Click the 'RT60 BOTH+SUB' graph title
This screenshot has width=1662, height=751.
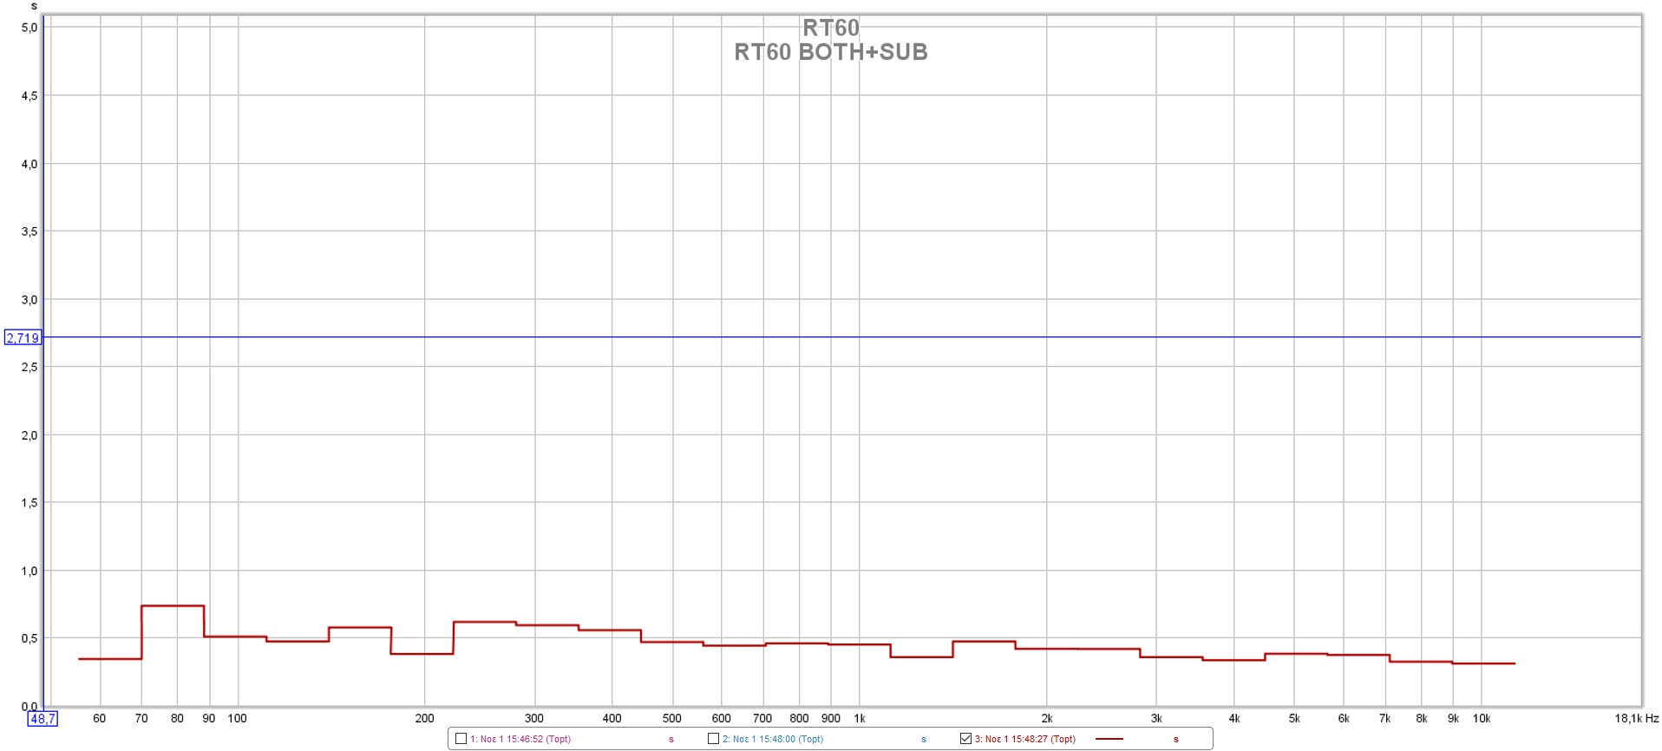pos(831,52)
